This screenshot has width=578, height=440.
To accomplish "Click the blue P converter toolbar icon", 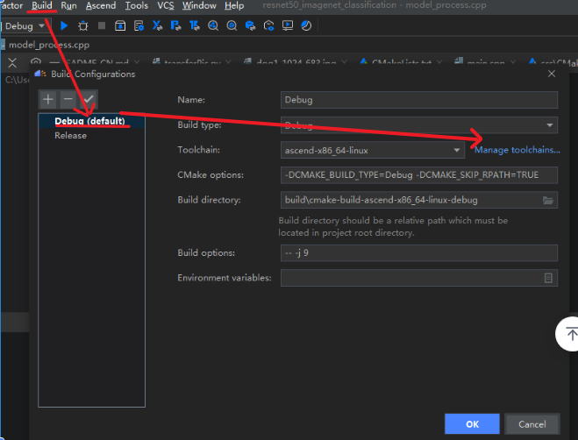I will 175,25.
